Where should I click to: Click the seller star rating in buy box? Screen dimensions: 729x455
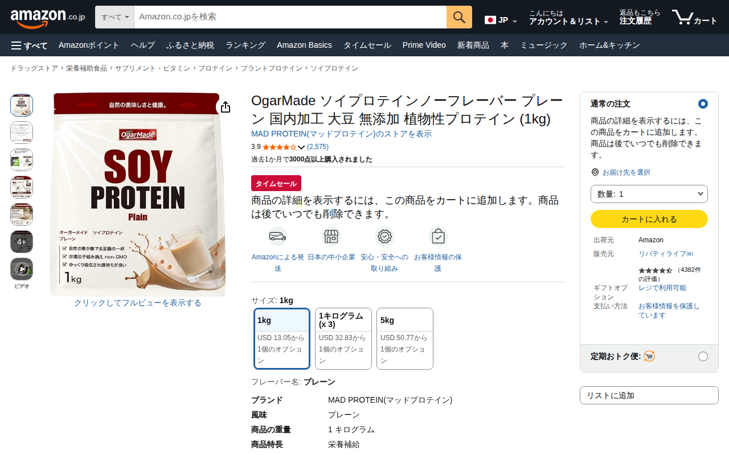pyautogui.click(x=655, y=270)
